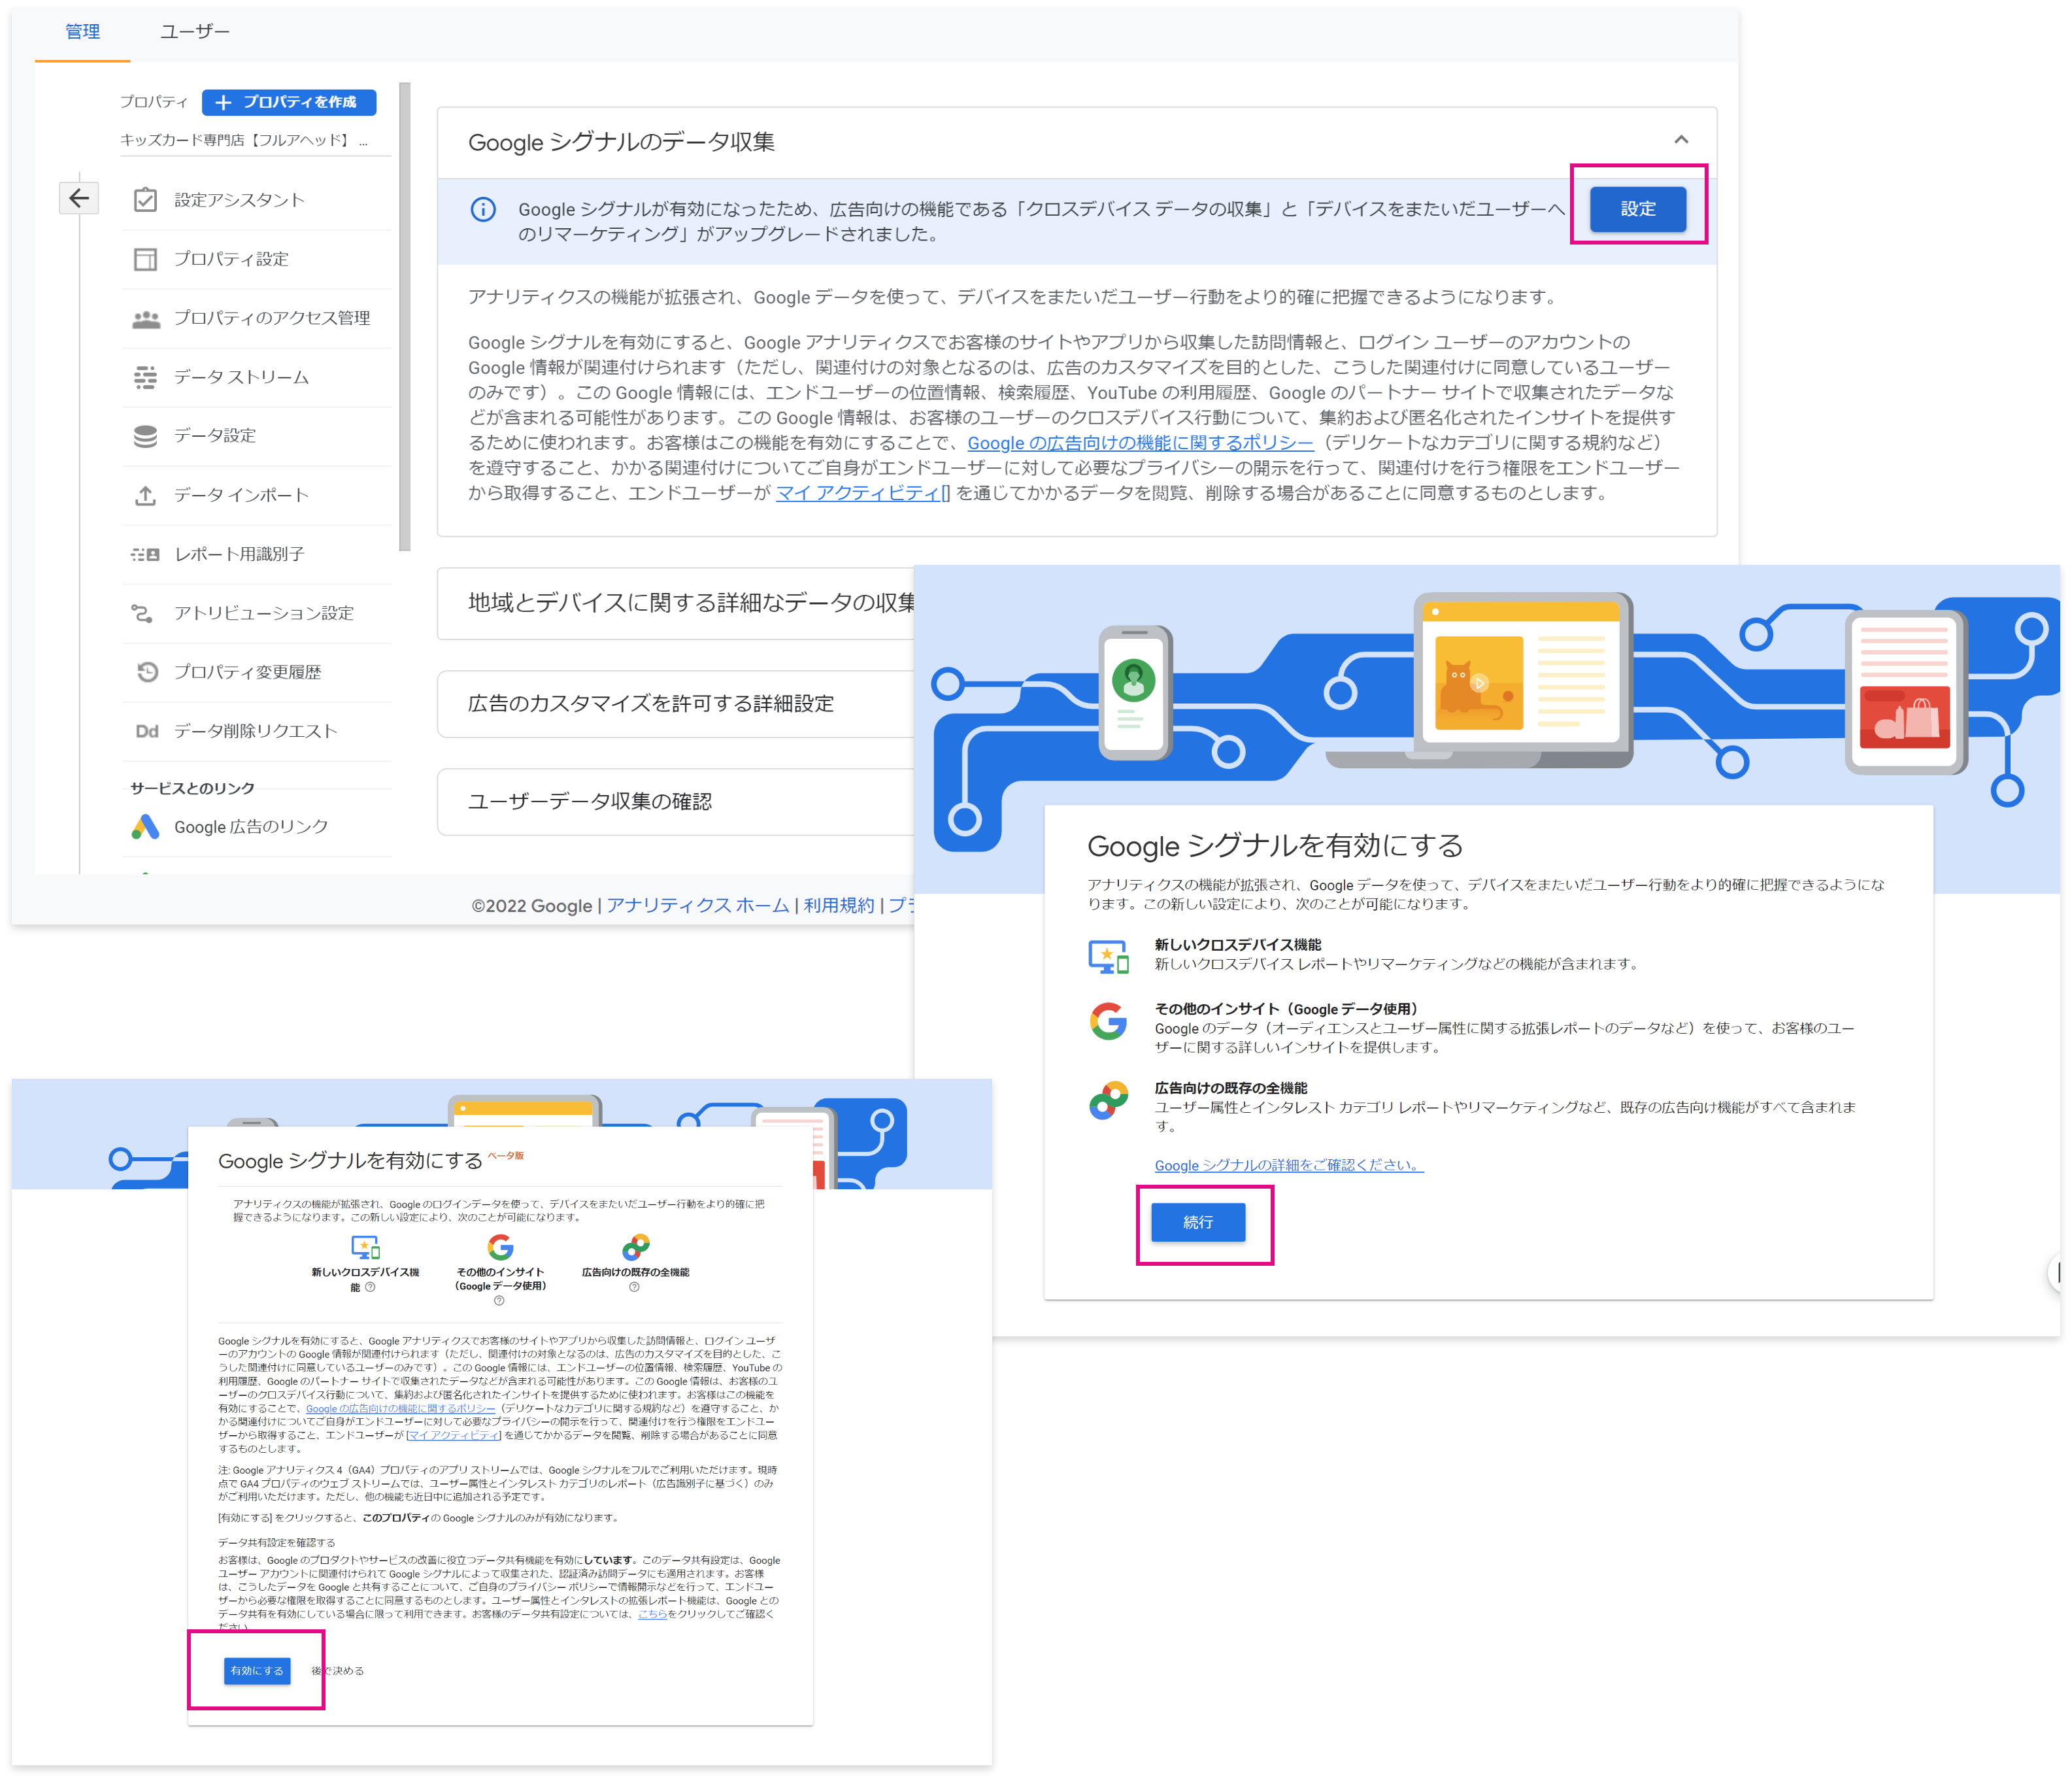Click the プロパティを作成 button

pos(289,102)
